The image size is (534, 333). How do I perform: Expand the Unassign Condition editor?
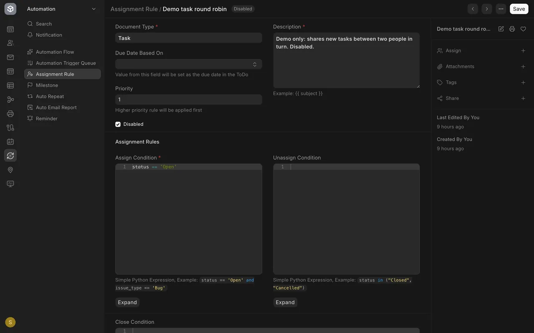click(285, 302)
